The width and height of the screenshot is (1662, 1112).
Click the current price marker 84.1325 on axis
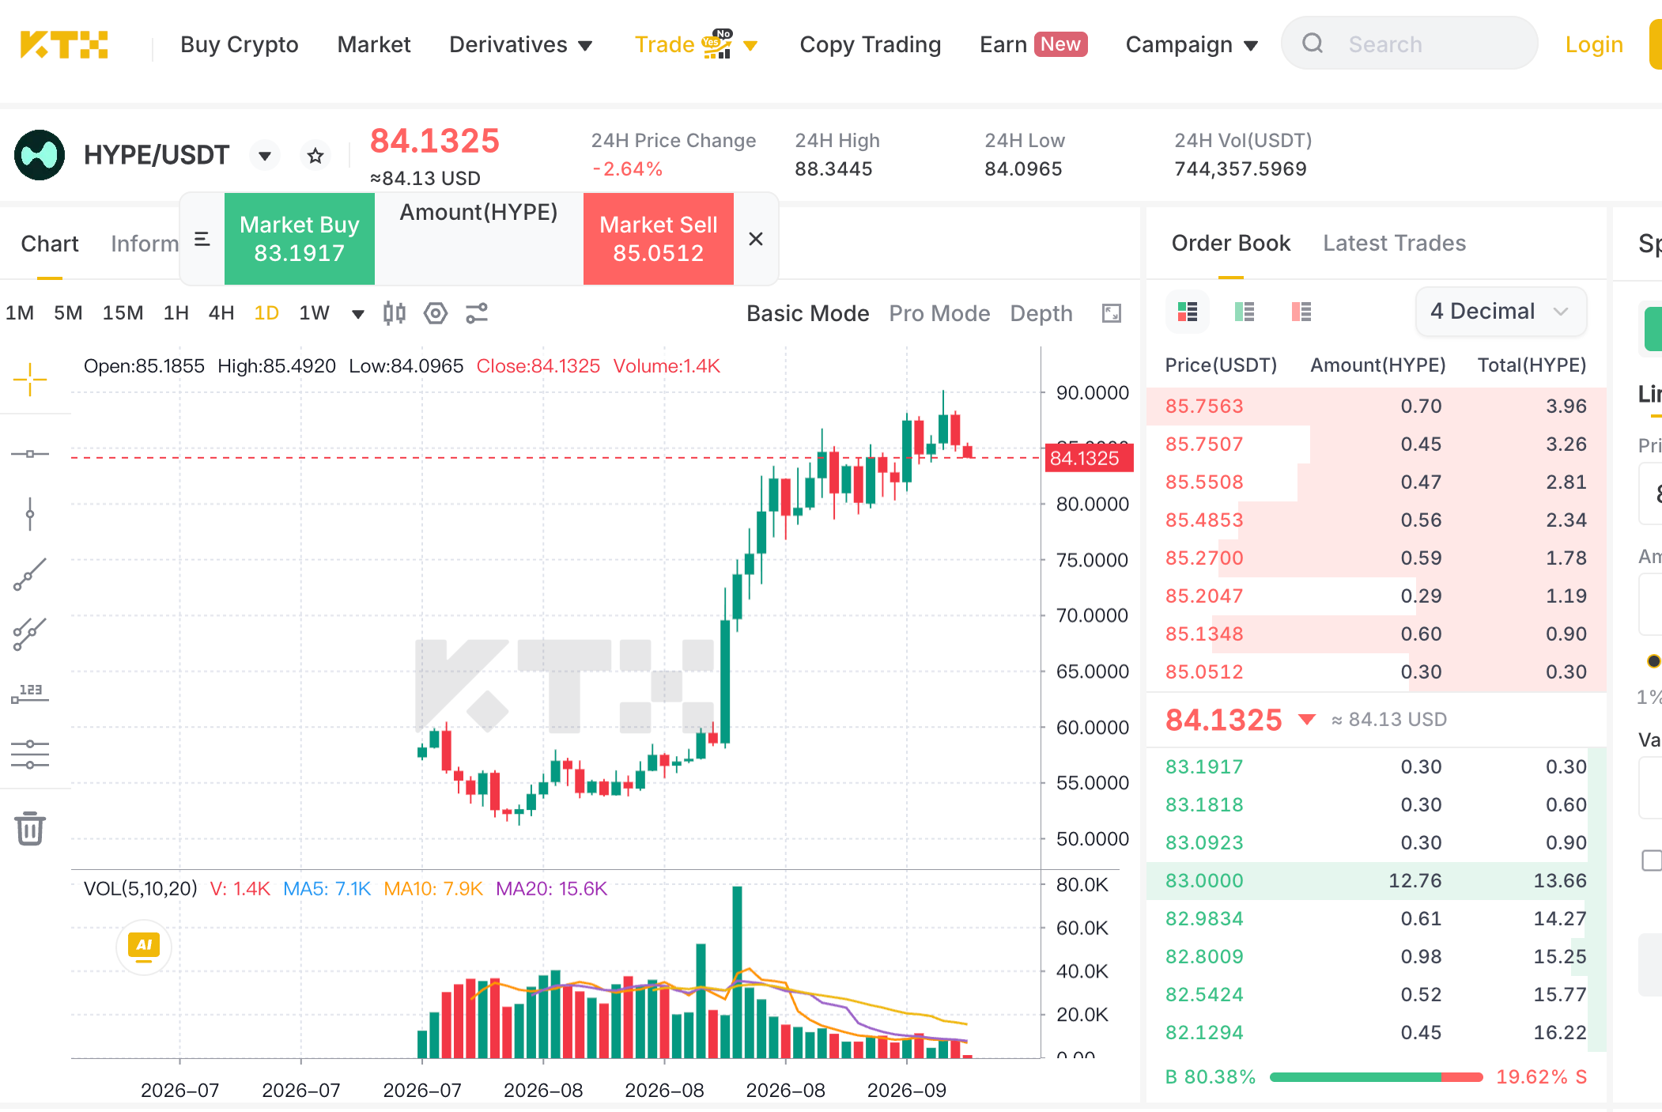coord(1089,458)
